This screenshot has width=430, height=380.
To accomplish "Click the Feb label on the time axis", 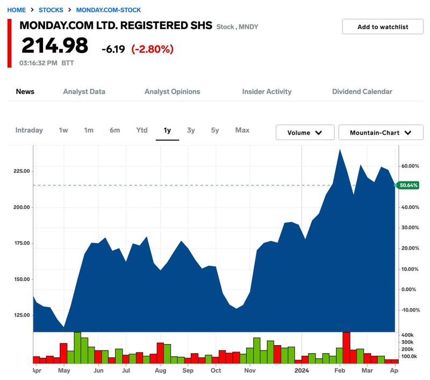I will click(x=340, y=370).
